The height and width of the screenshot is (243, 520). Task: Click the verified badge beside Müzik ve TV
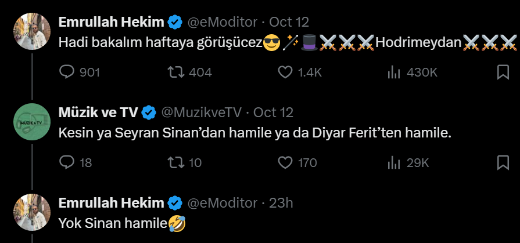[x=149, y=112]
